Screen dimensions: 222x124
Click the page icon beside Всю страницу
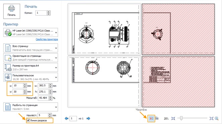[8, 48]
